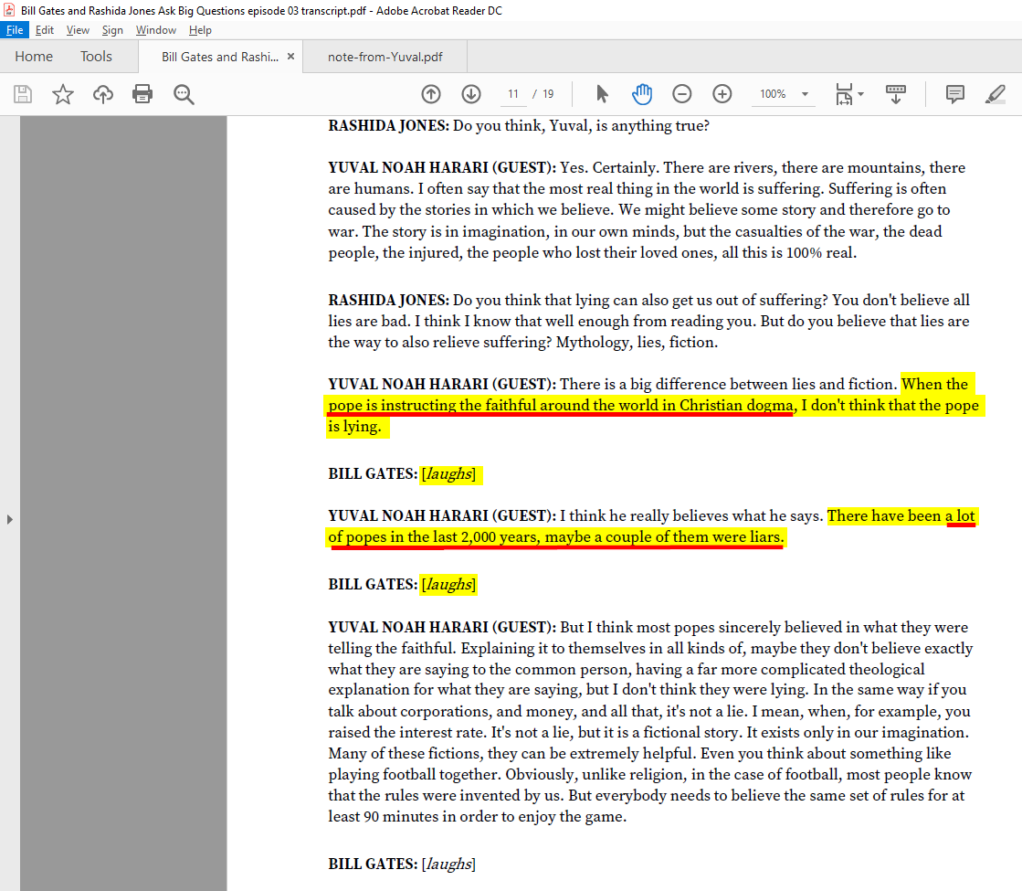Click 'playing football together' text

coord(415,774)
